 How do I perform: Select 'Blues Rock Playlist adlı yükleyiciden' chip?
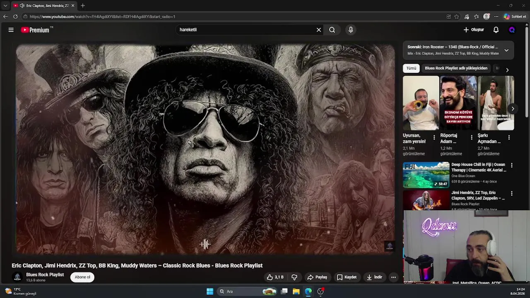tap(456, 68)
